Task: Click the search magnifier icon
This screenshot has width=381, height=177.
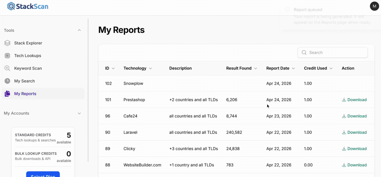Action: coord(304,52)
